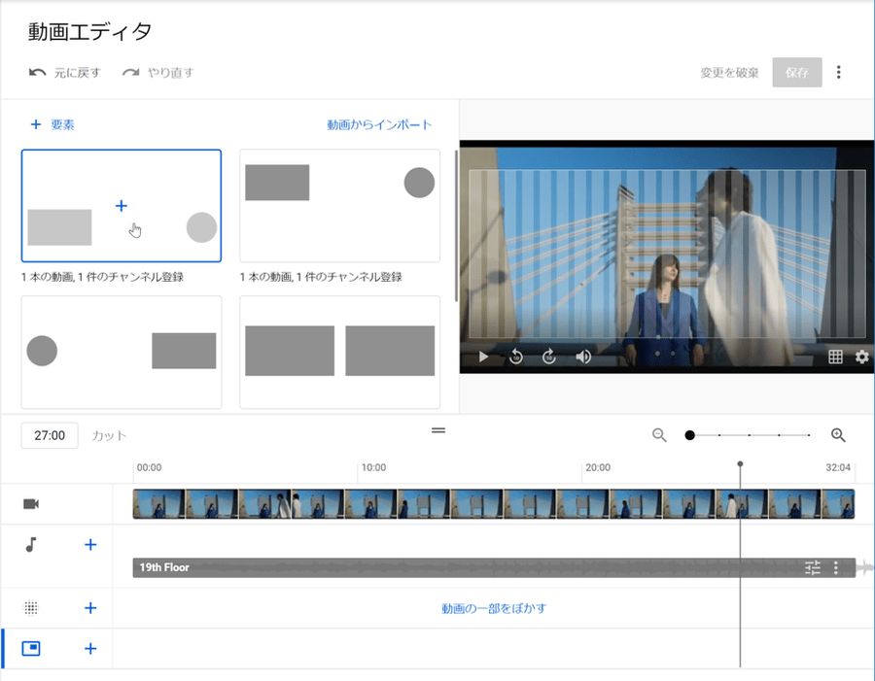The image size is (875, 681).
Task: Rewind the preview 10 seconds
Action: (516, 357)
